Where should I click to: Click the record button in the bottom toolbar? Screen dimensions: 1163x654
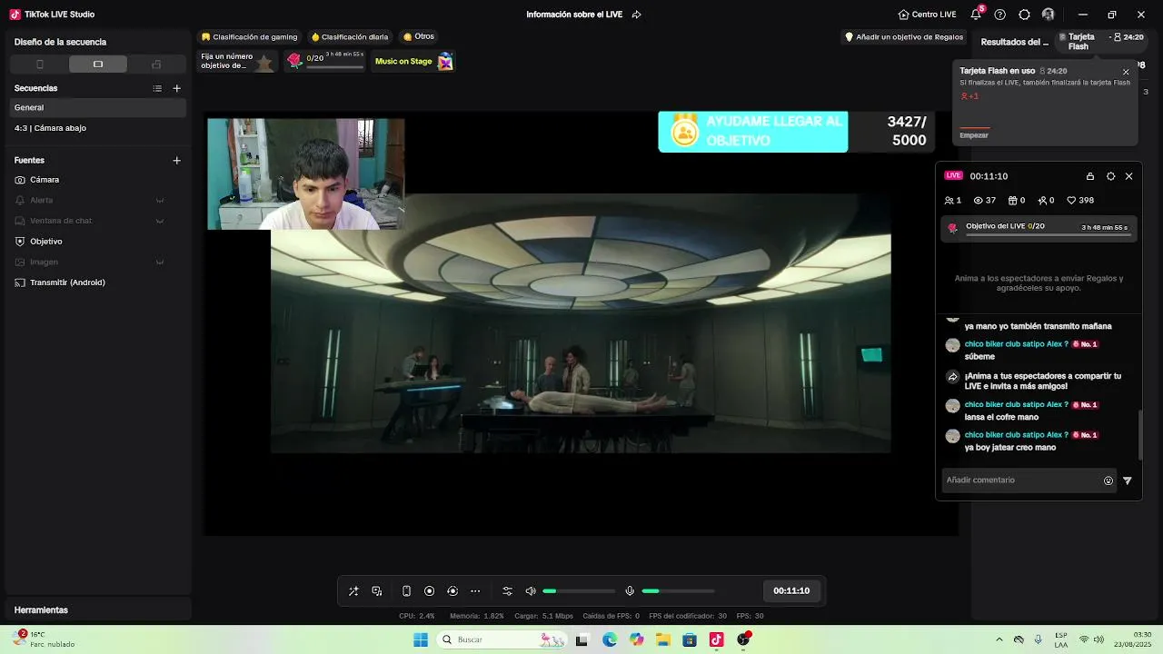(430, 591)
